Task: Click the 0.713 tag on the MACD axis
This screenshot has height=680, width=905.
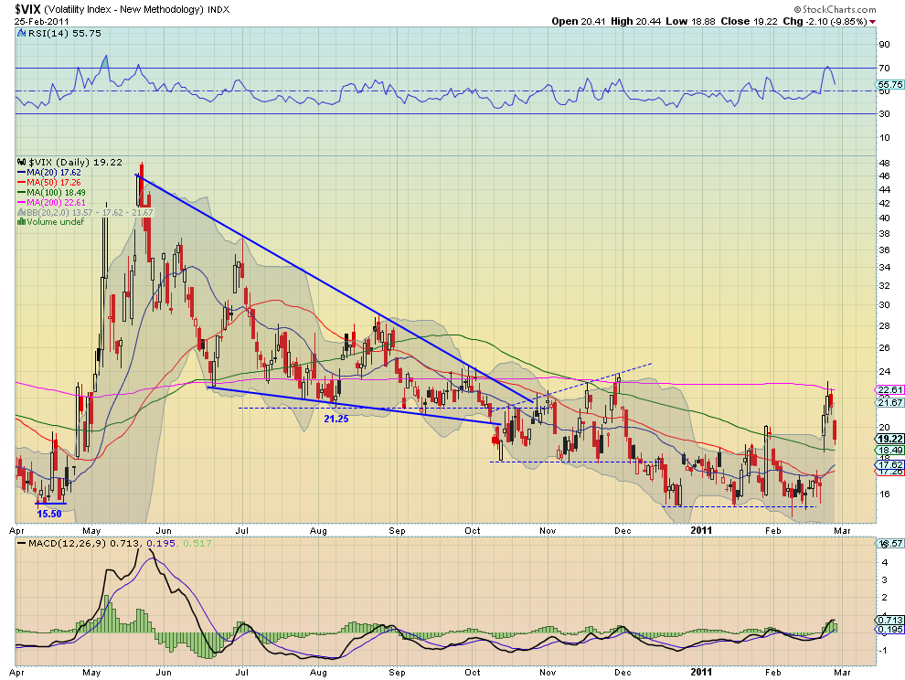Action: point(890,620)
